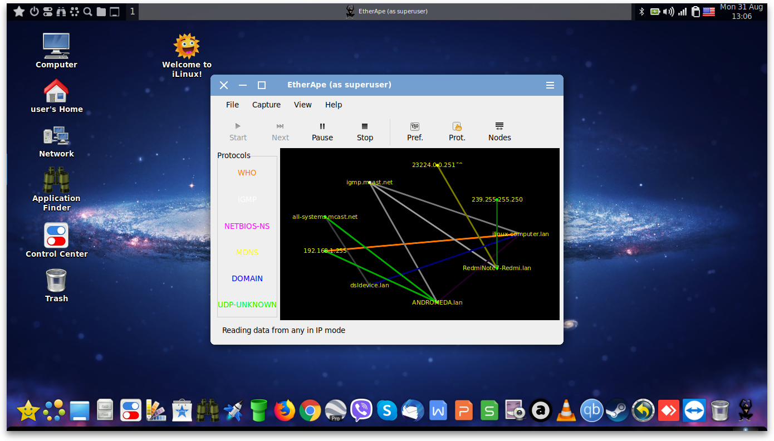The width and height of the screenshot is (774, 441).
Task: Open the View menu
Action: (x=302, y=105)
